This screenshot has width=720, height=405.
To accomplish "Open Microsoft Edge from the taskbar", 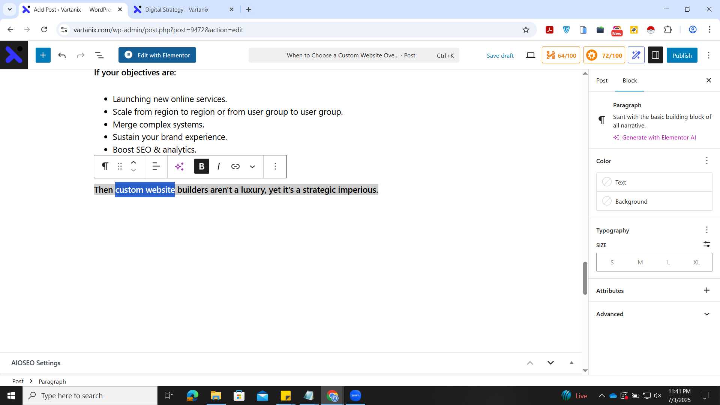I will click(192, 396).
